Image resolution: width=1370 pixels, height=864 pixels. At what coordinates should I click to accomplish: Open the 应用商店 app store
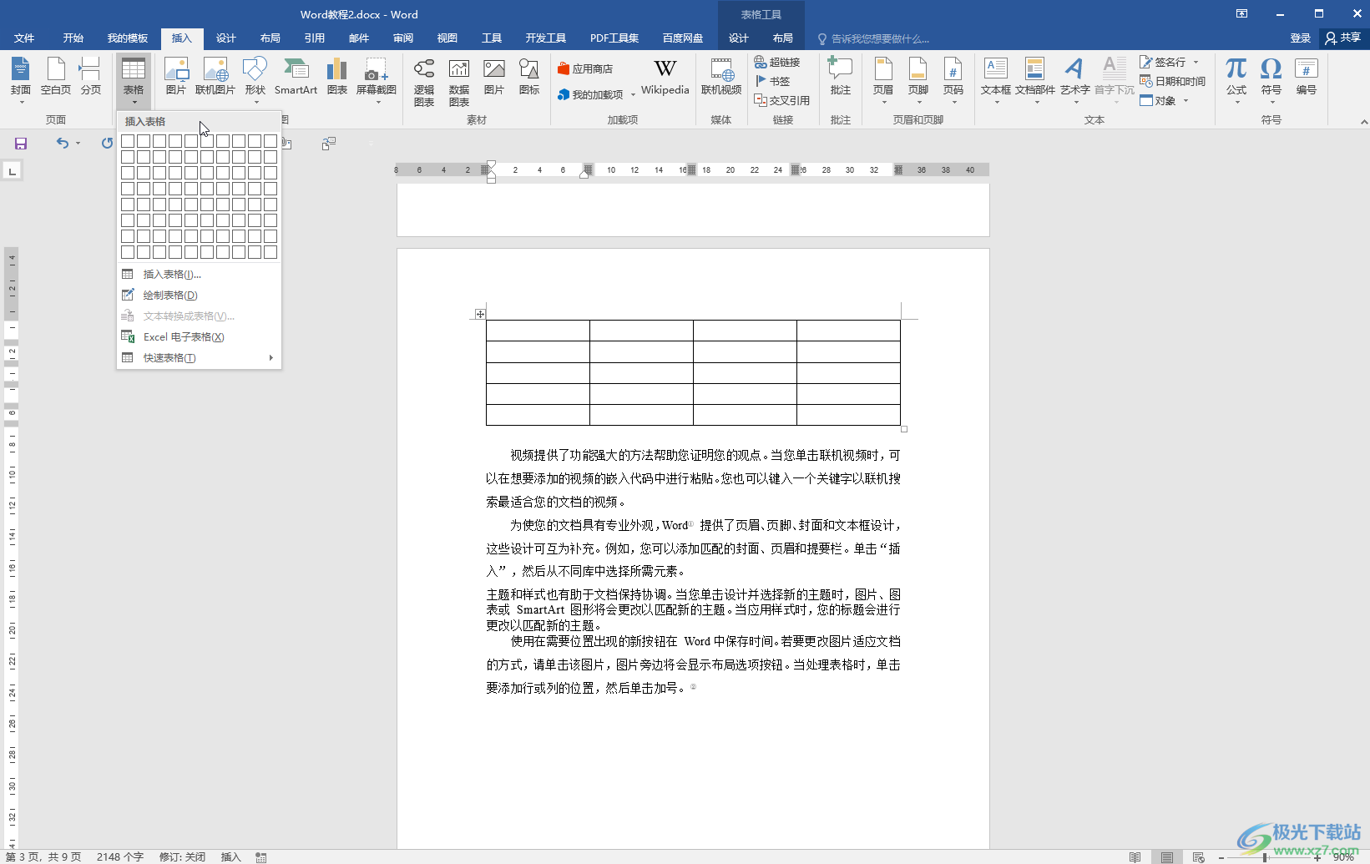tap(585, 69)
